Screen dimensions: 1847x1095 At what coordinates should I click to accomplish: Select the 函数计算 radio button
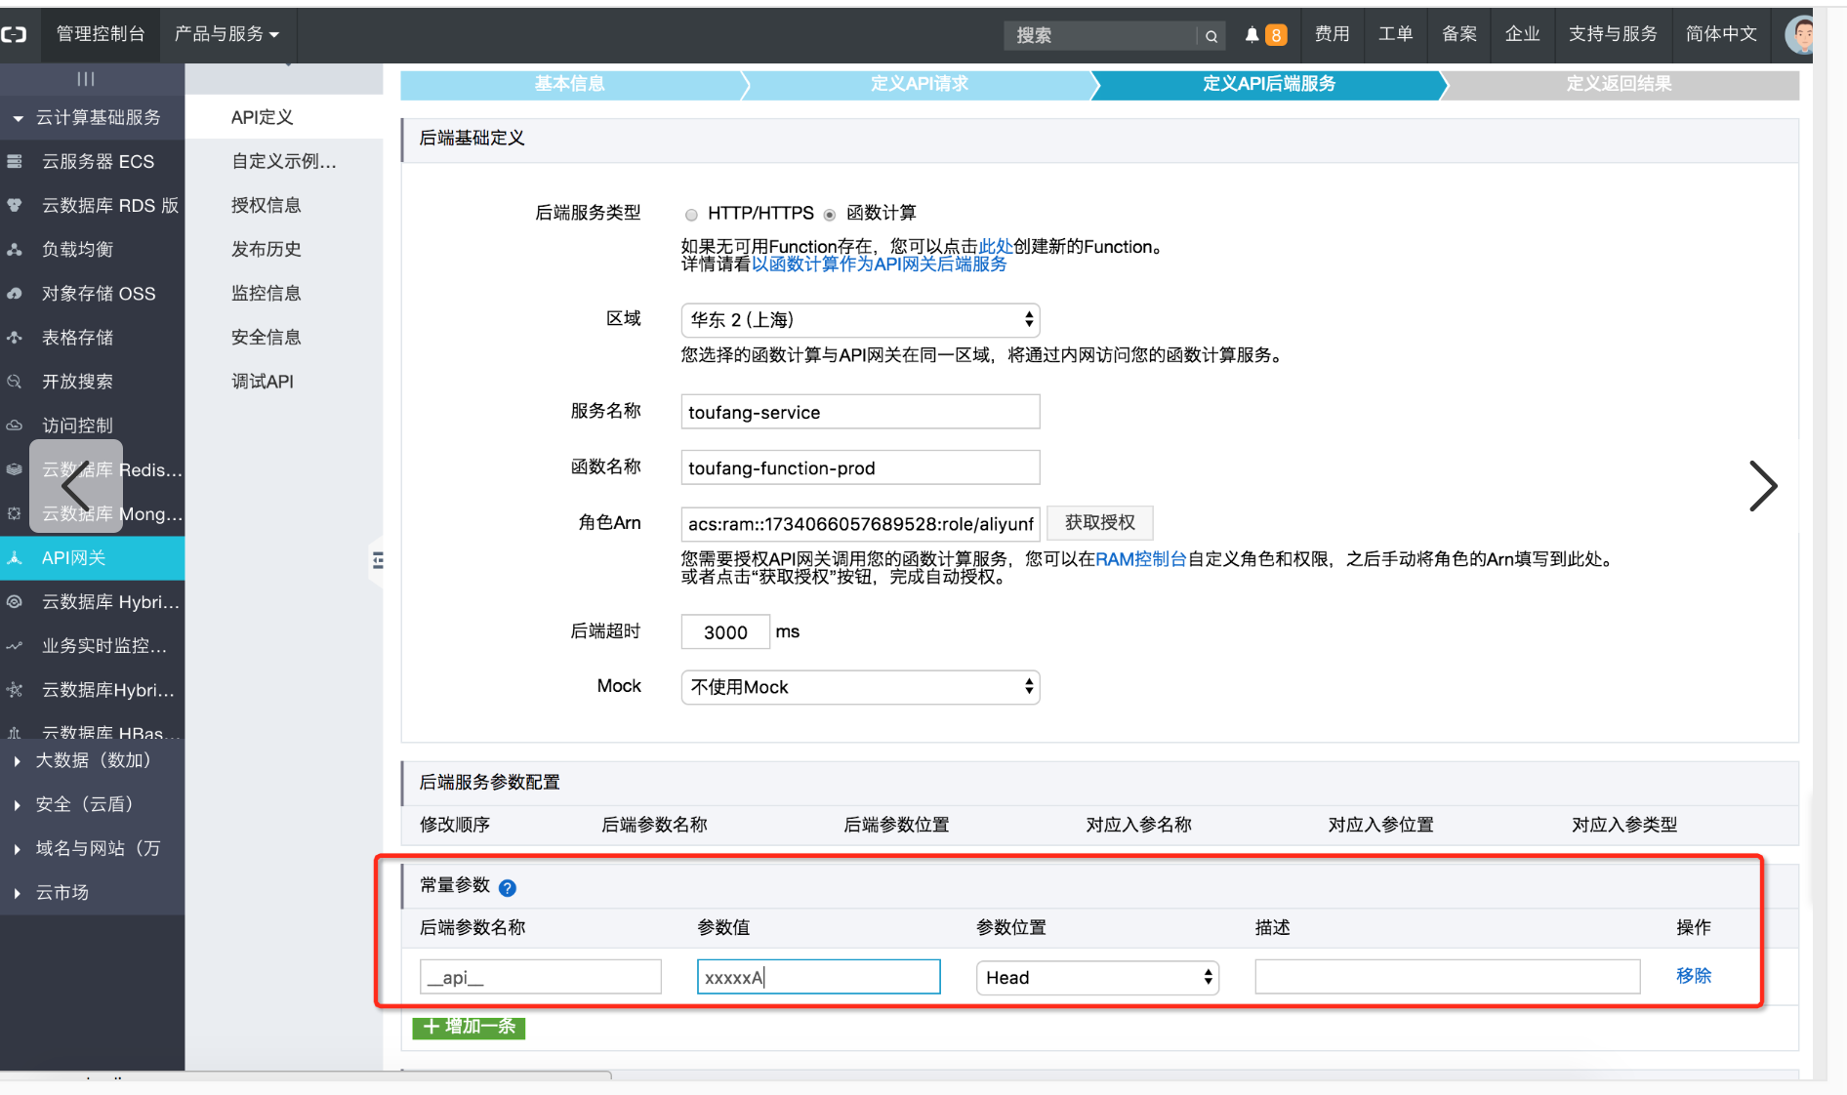[830, 215]
